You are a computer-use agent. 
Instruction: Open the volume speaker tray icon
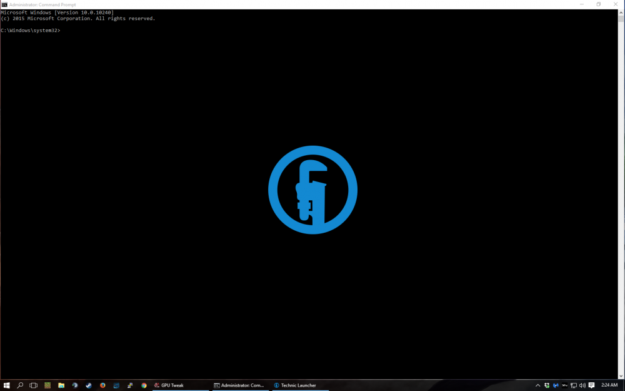pyautogui.click(x=582, y=385)
